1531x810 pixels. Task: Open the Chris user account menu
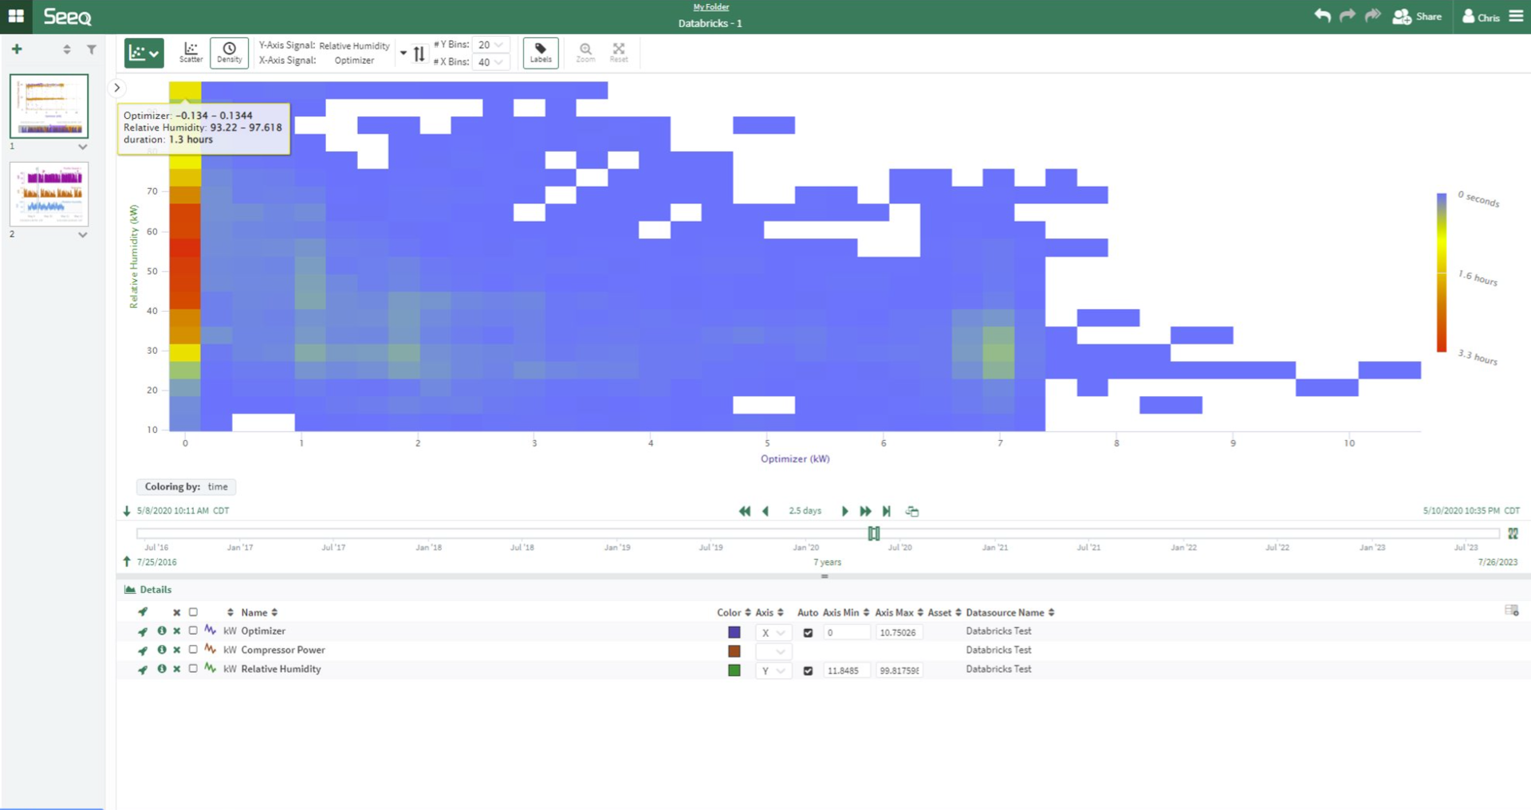[x=1481, y=16]
